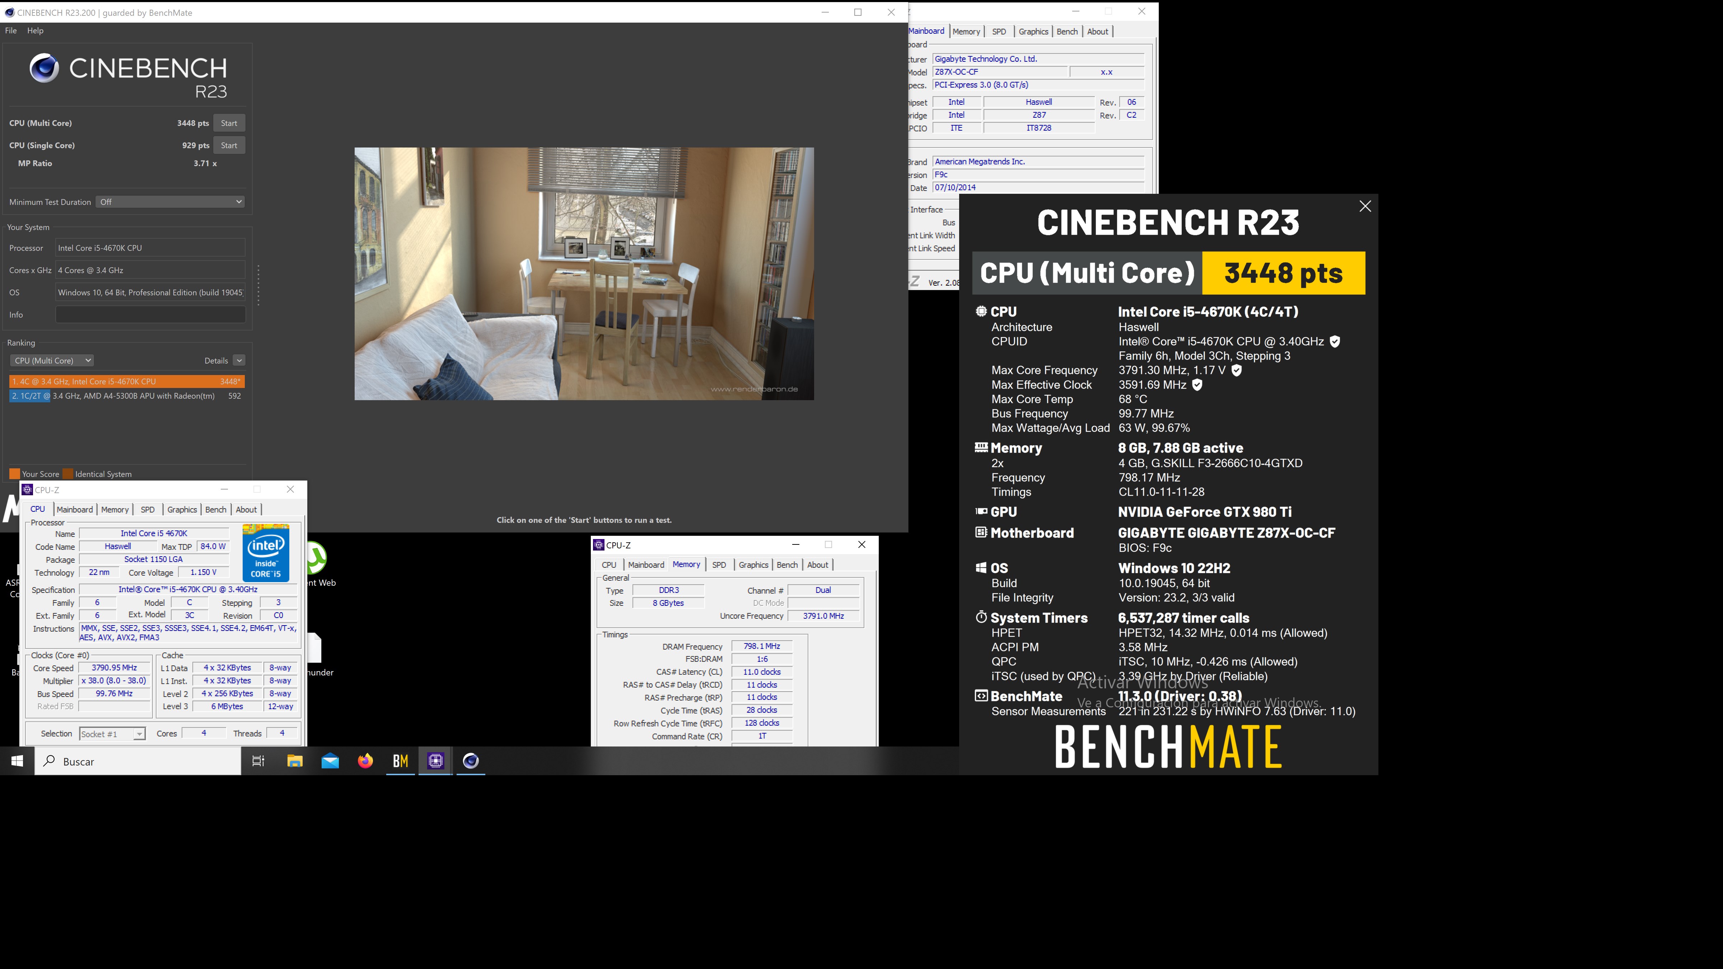Viewport: 1723px width, 969px height.
Task: Click the Command Rate value 1T
Action: tap(762, 736)
